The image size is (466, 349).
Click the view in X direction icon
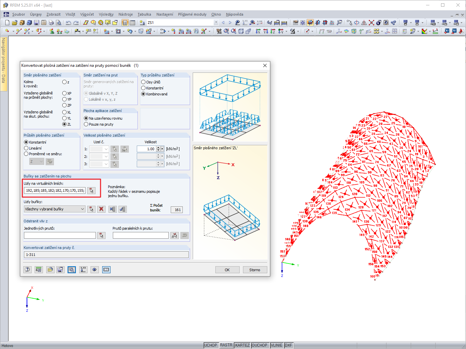[x=258, y=31]
